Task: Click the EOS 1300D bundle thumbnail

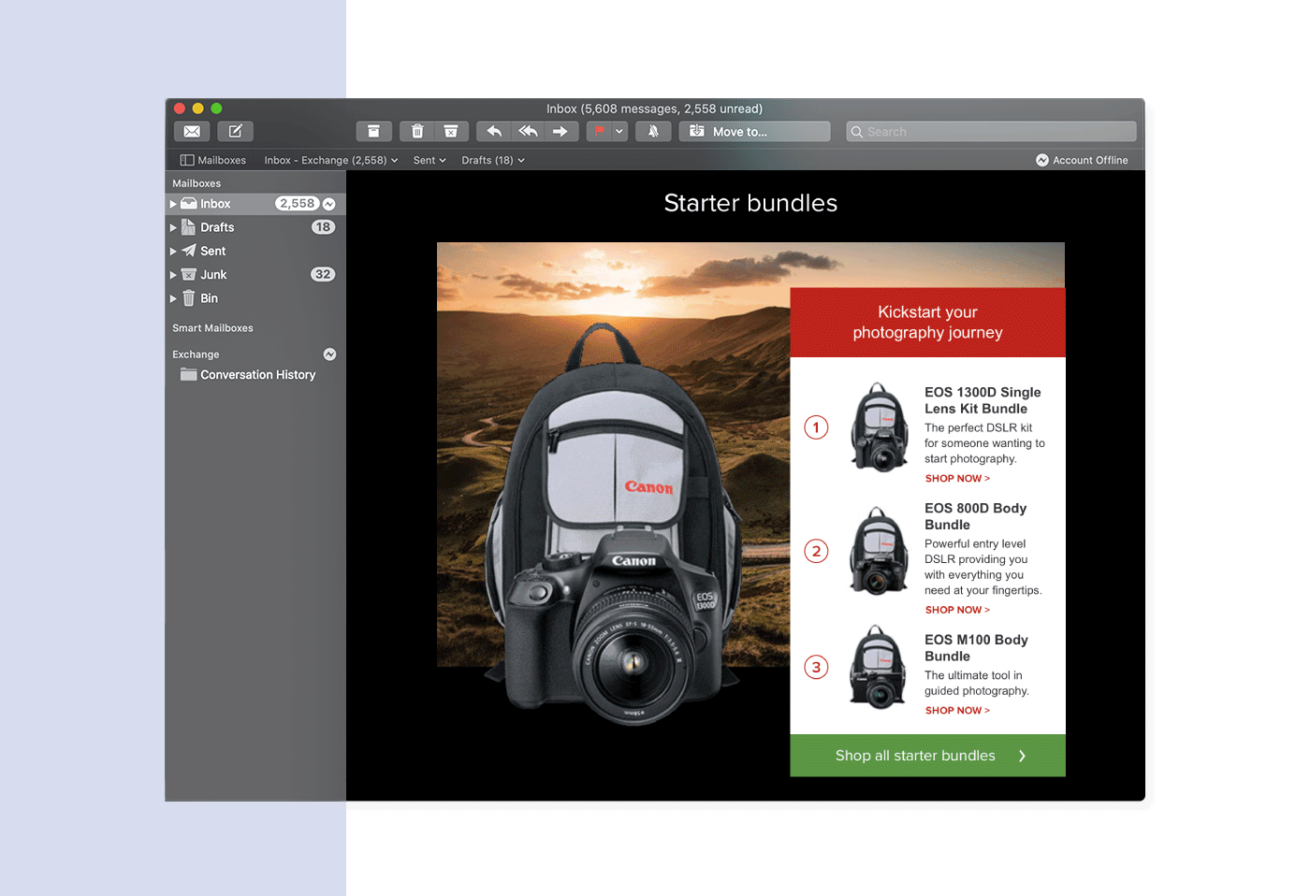Action: tap(879, 427)
